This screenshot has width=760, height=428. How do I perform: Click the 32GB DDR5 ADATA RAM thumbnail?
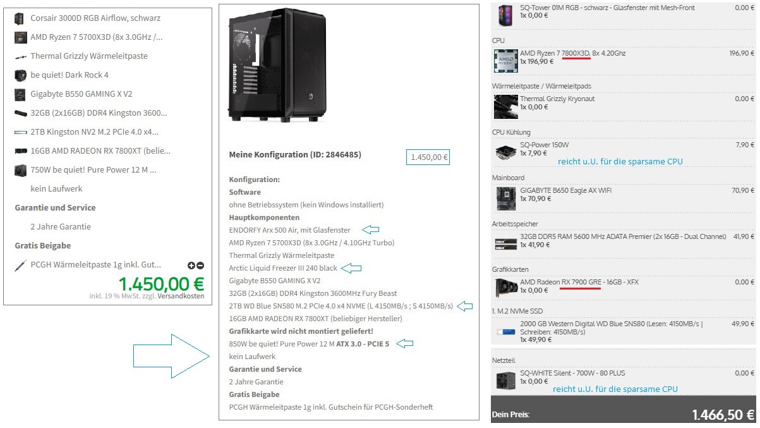(505, 243)
